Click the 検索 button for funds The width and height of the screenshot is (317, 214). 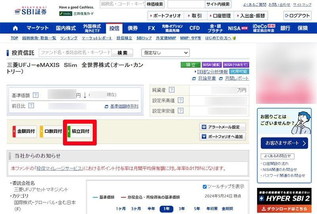click(122, 53)
